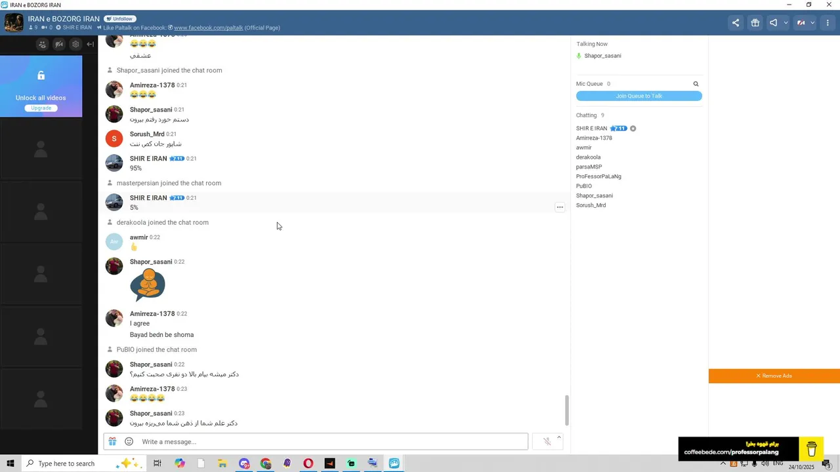Screen dimensions: 840x472
Task: Open the notifications center icon
Action: pos(828,464)
